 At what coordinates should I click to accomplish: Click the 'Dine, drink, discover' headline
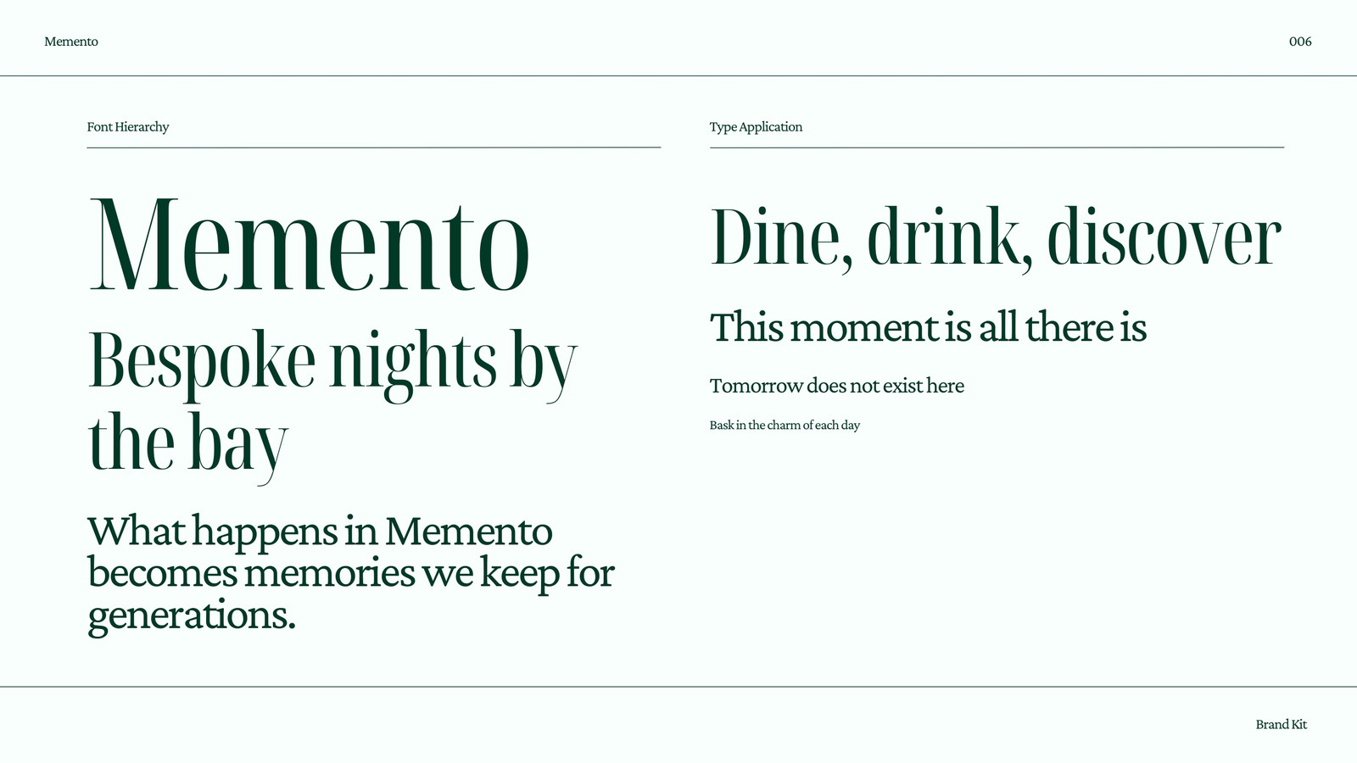[x=996, y=238]
